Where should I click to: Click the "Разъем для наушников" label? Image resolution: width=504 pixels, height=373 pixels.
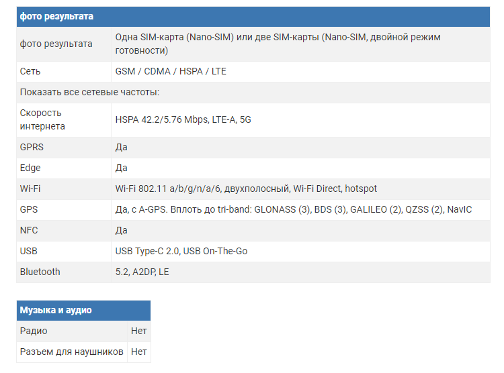71,352
